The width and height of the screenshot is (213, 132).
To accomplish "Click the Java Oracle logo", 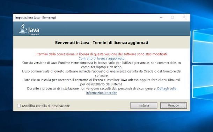I will click(30, 29).
